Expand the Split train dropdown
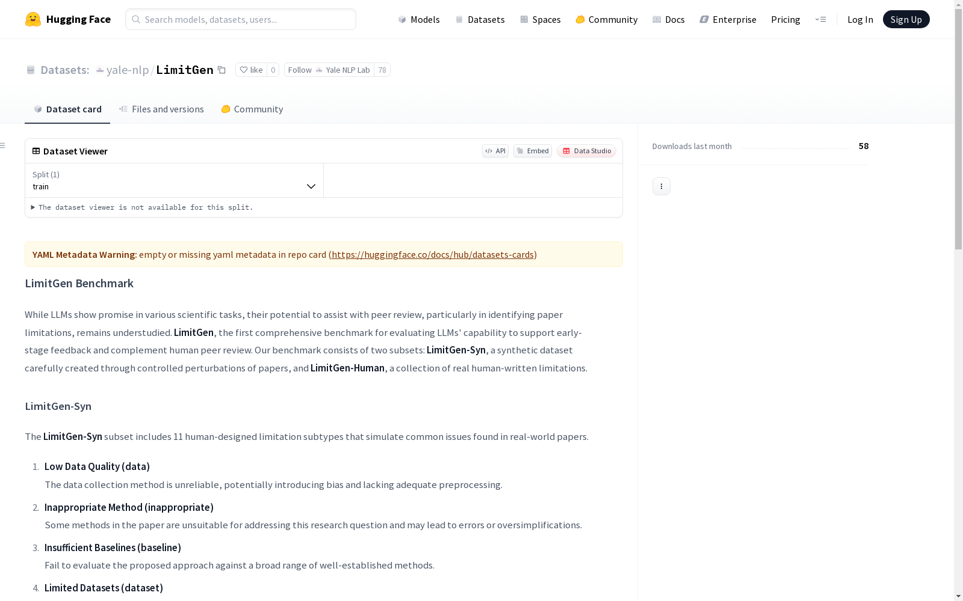The image size is (963, 601). pos(175,180)
